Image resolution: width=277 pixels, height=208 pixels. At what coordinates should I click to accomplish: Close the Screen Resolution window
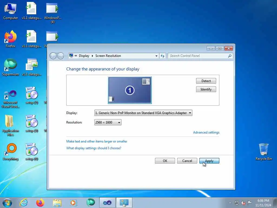[229, 48]
